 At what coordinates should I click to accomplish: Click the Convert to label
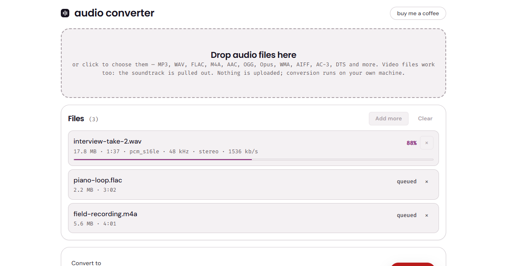pyautogui.click(x=86, y=263)
